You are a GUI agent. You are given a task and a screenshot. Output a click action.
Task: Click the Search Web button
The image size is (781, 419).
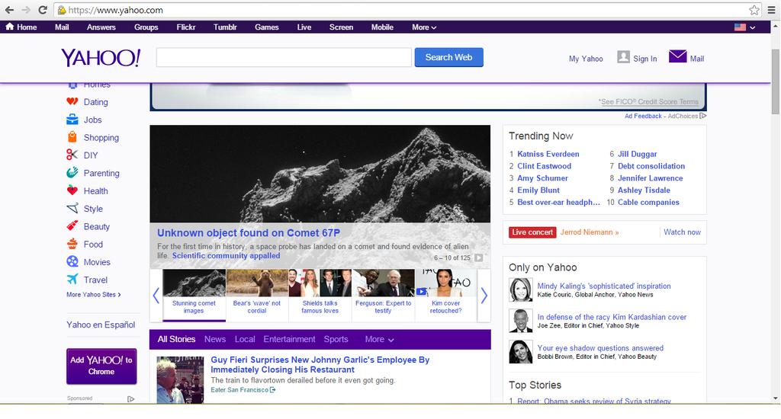tap(448, 57)
